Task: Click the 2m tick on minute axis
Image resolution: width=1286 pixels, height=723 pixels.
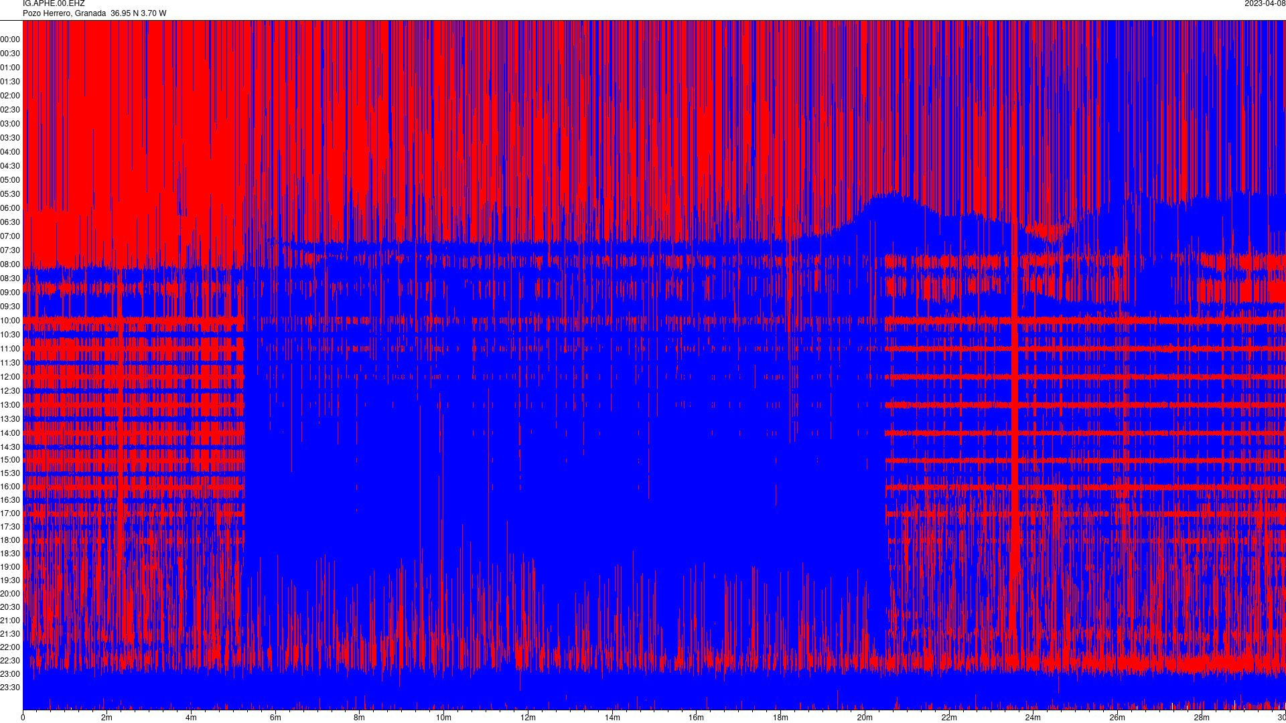Action: coord(107,718)
